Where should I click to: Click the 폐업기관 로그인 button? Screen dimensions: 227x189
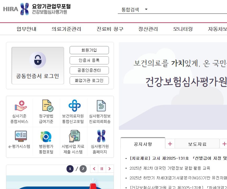tap(89, 80)
